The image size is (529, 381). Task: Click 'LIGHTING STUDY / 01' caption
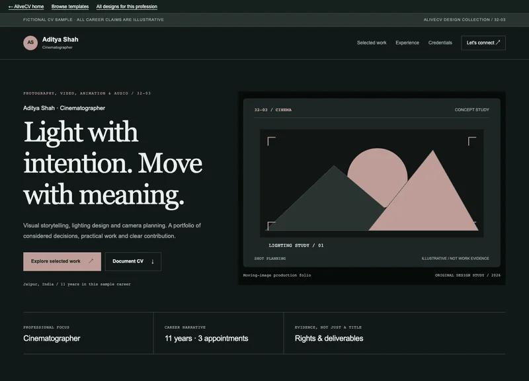[x=296, y=245]
